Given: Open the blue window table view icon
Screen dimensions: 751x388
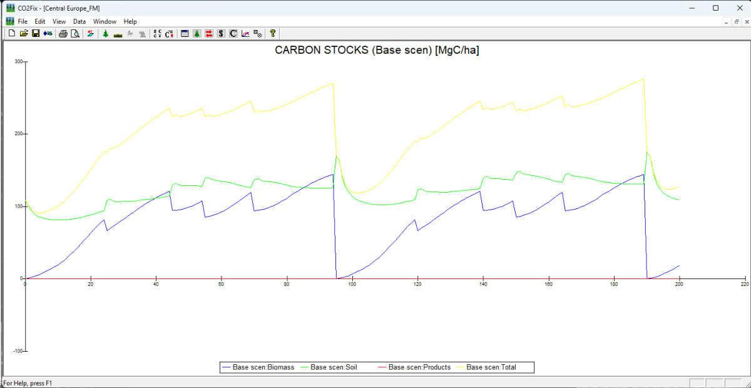Looking at the screenshot, I should tap(185, 33).
